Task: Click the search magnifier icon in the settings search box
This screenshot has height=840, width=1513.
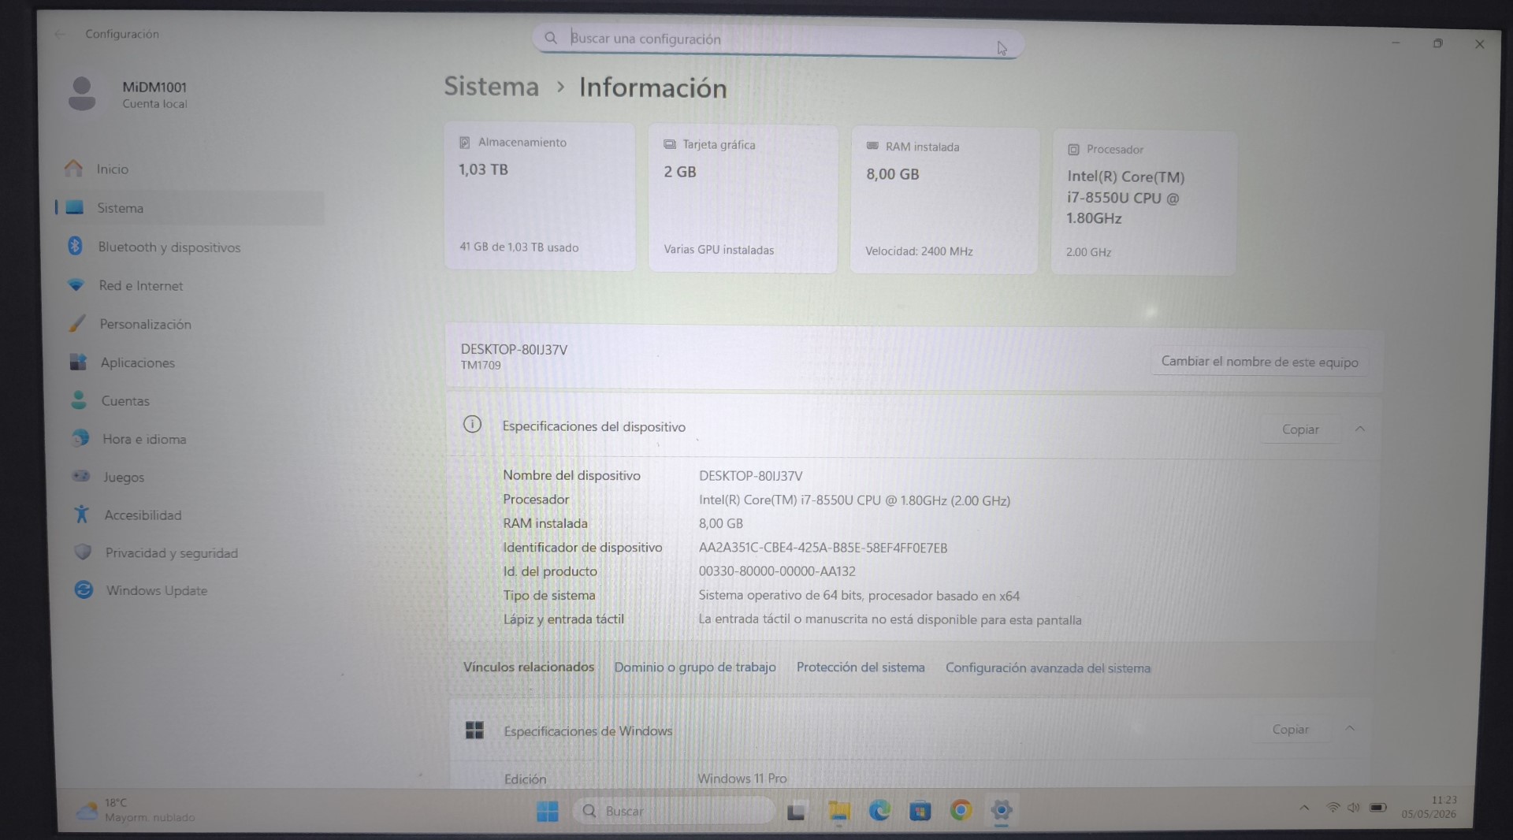Action: 551,37
